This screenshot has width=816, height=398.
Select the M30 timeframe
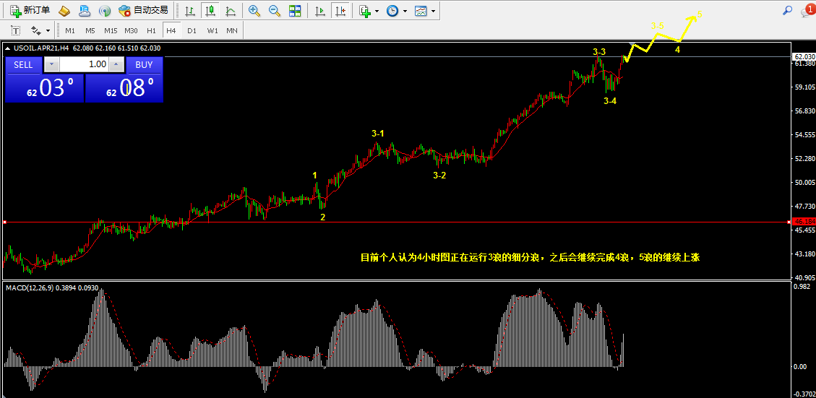(x=131, y=30)
